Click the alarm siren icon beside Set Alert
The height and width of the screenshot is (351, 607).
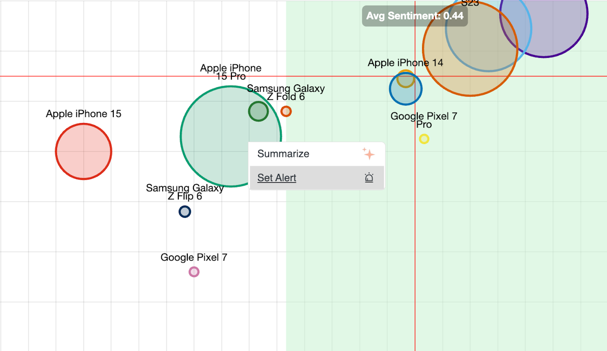(369, 178)
